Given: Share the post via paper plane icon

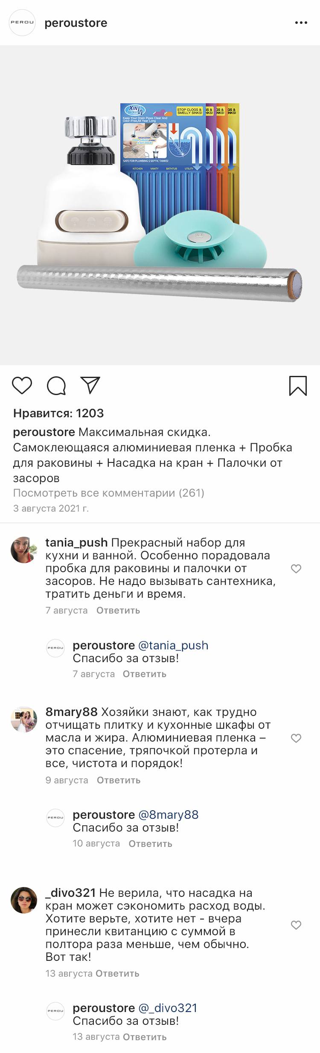Looking at the screenshot, I should 90,385.
